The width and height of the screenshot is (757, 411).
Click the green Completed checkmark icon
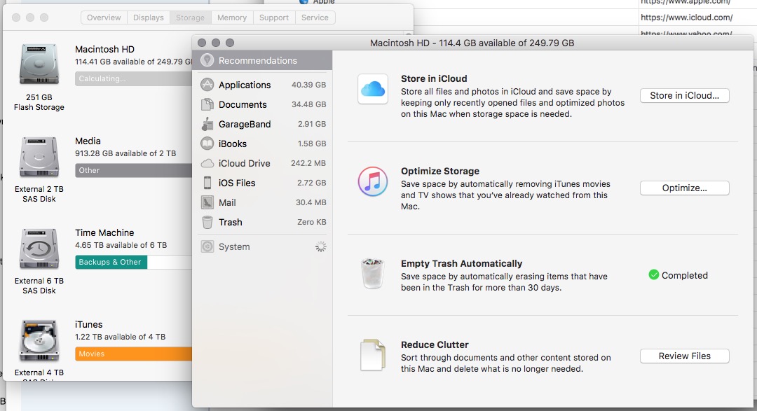point(654,275)
